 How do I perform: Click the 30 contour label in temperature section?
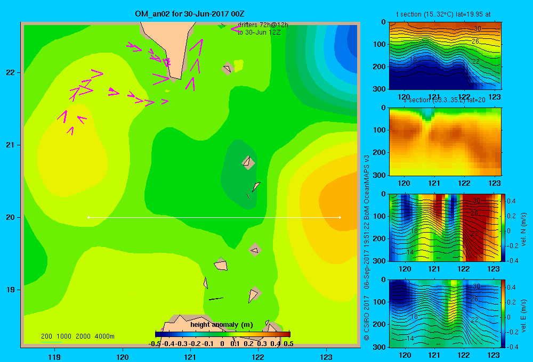477,29
